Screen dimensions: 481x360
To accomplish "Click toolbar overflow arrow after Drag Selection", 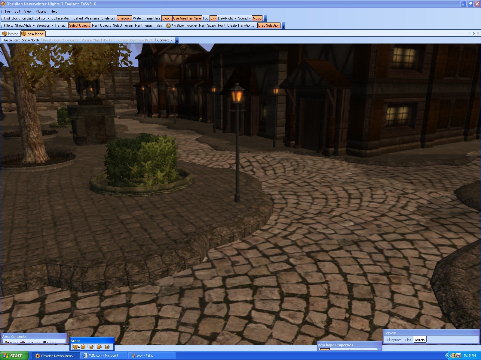I will coord(283,26).
